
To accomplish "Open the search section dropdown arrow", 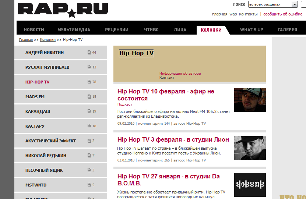I will [x=295, y=4].
